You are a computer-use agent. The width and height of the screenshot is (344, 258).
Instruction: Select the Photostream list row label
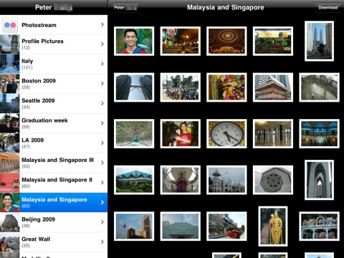click(39, 25)
